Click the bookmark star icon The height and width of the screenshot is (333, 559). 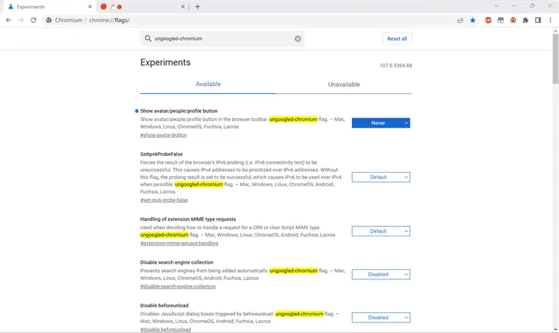[x=473, y=20]
